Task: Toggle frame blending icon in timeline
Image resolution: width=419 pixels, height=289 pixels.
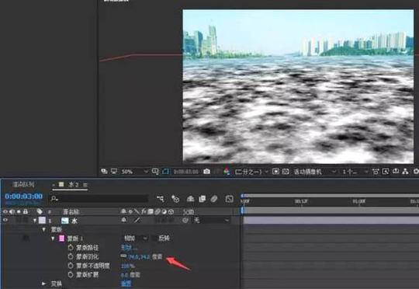Action: [203, 199]
